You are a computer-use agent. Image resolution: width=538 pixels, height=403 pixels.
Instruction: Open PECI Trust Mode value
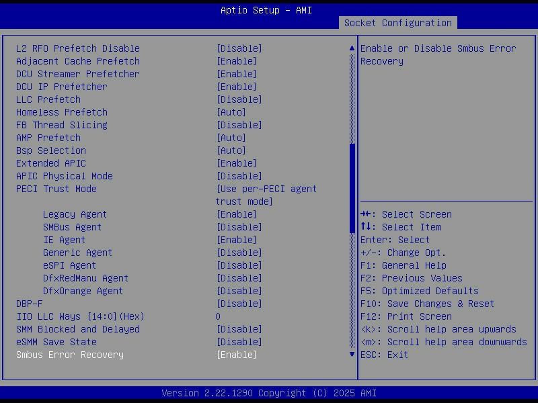(x=266, y=195)
